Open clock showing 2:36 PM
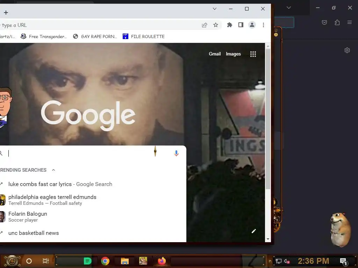Image resolution: width=358 pixels, height=268 pixels. click(314, 261)
